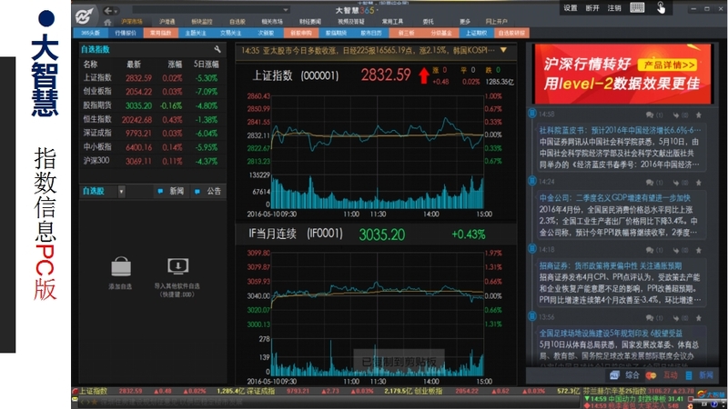Open the 沪深市场 menu

(x=132, y=21)
